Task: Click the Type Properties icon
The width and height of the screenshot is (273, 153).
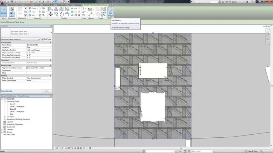Action: (x=12, y=9)
